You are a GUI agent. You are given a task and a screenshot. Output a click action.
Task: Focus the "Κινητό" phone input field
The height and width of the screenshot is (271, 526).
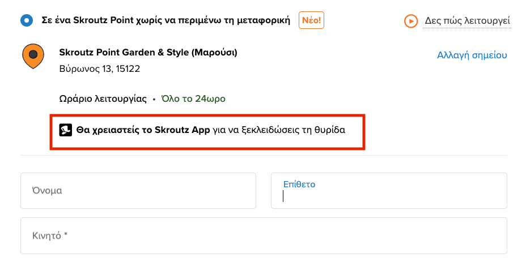coord(264,235)
